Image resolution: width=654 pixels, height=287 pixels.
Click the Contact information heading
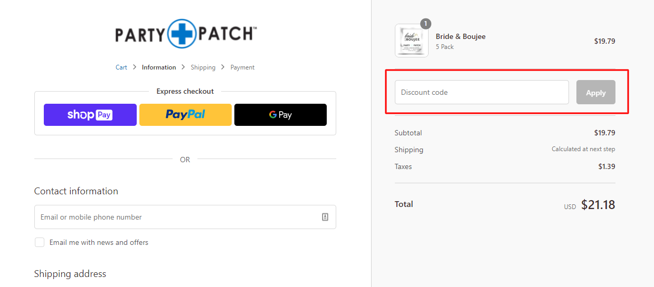pos(76,191)
